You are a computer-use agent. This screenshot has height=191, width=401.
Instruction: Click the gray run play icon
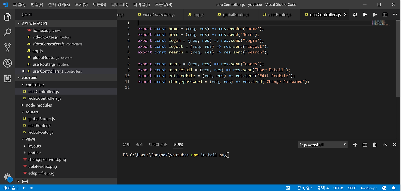point(375,15)
